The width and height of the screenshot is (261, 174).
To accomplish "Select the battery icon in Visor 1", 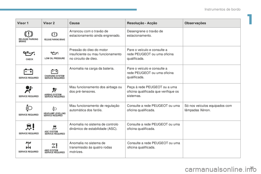I will coord(28,72).
